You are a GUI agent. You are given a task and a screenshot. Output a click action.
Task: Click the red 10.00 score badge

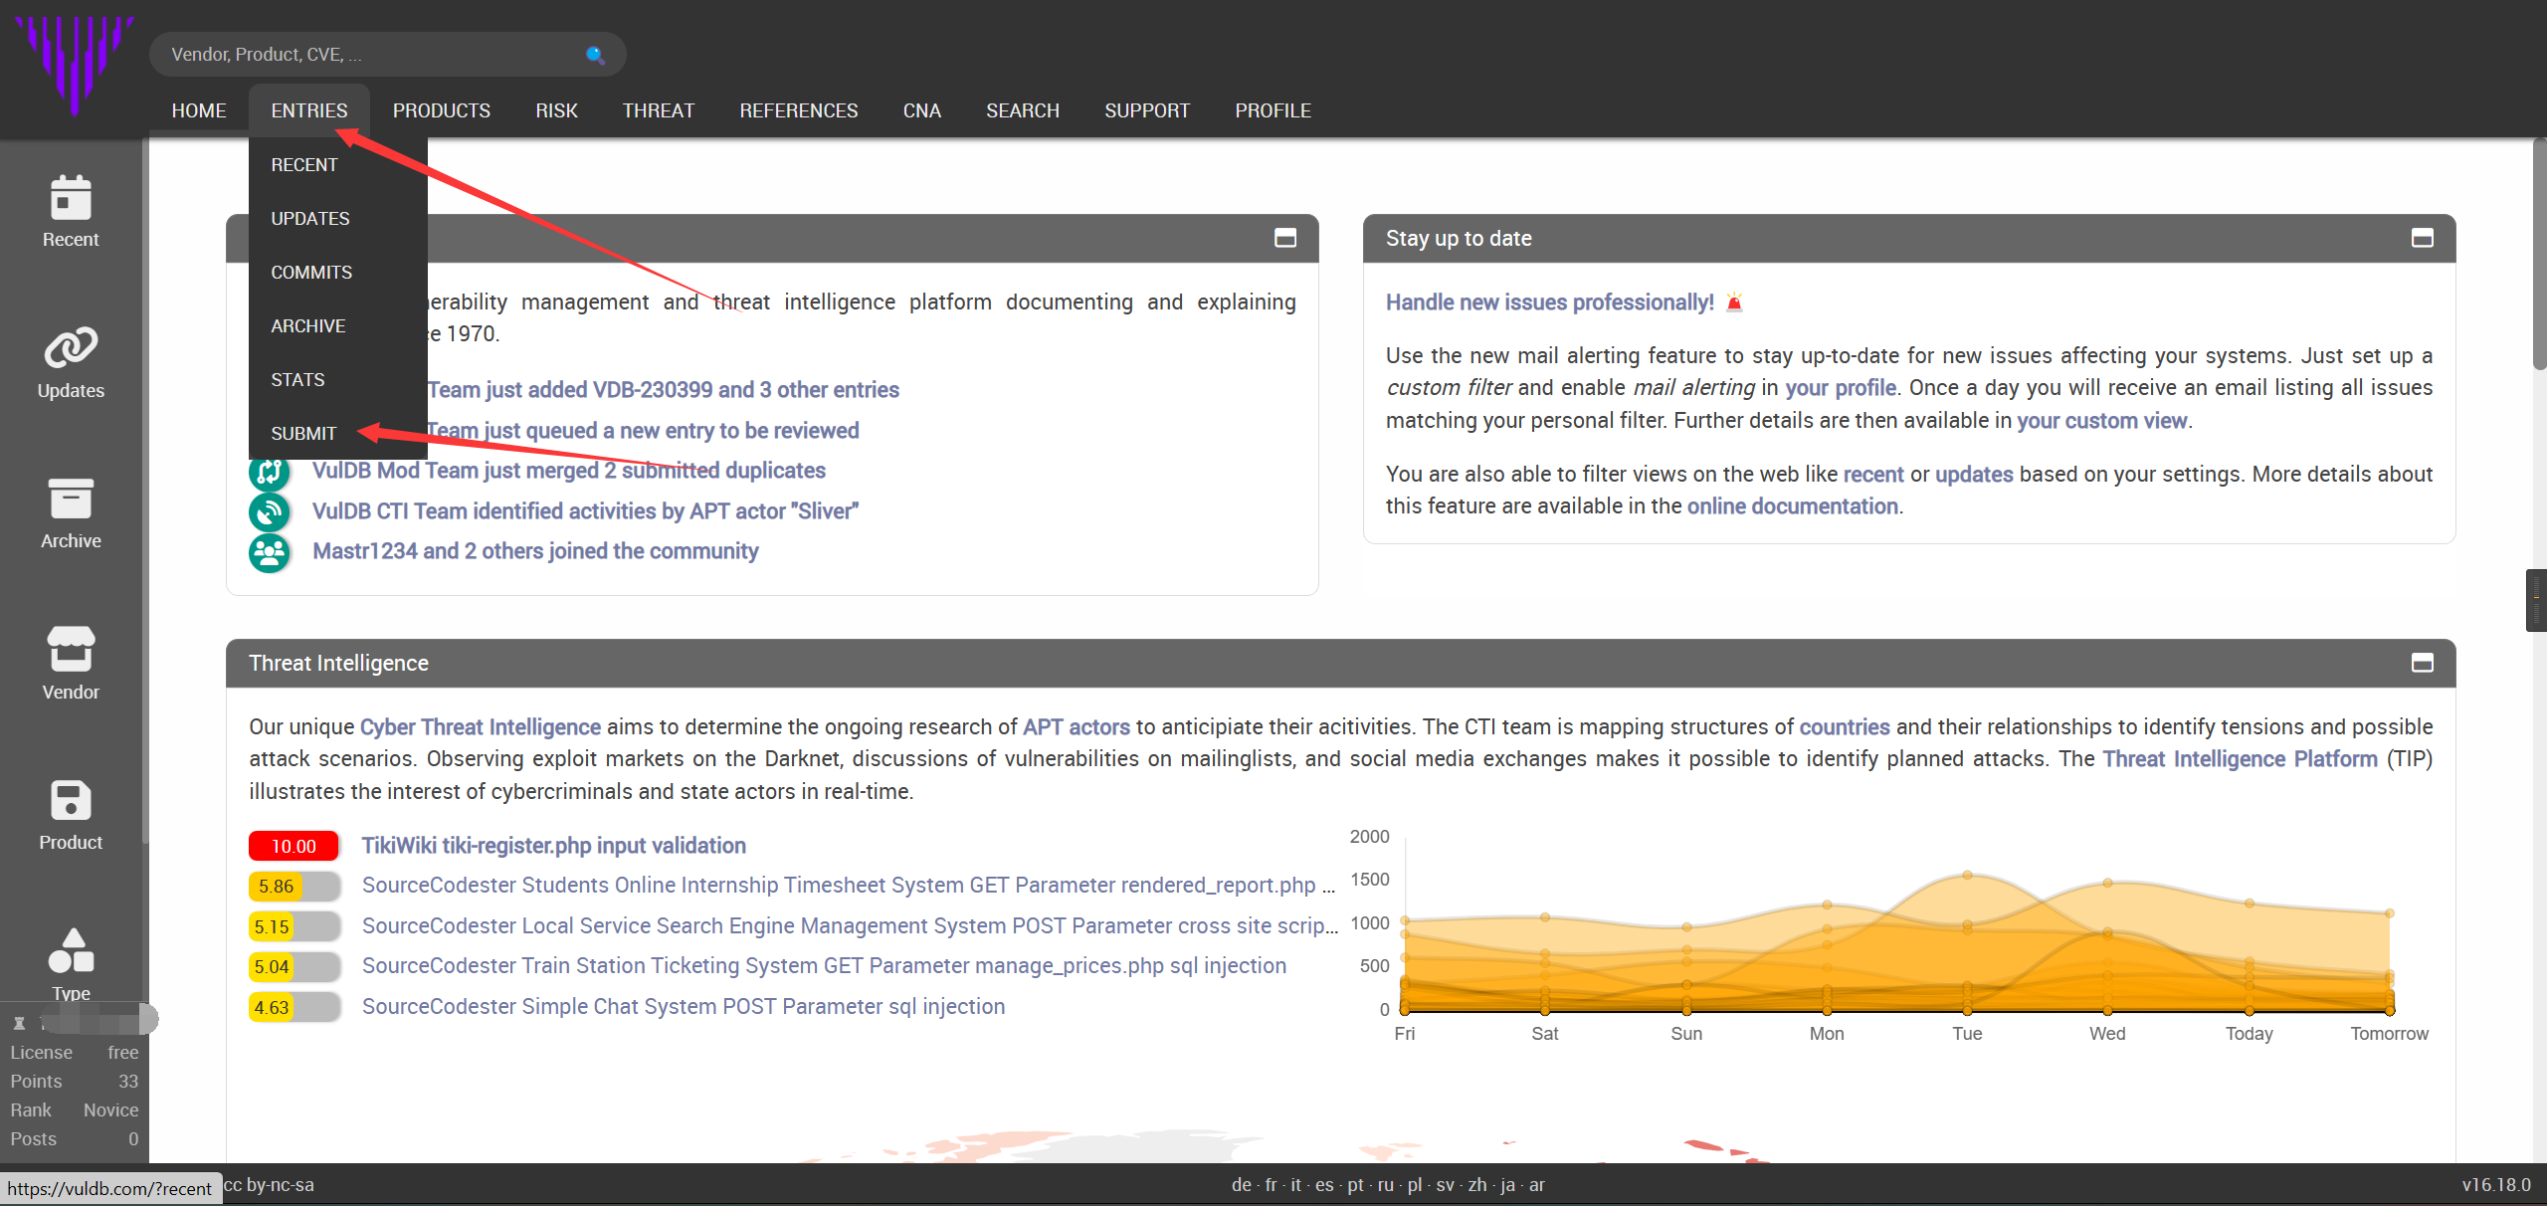(x=294, y=846)
